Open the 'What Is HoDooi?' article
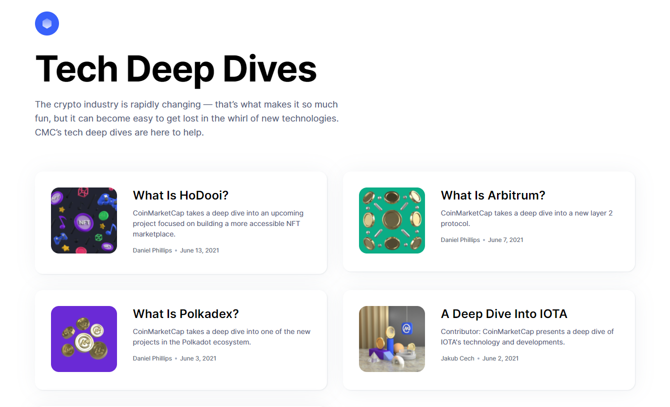The image size is (670, 407). (x=180, y=195)
